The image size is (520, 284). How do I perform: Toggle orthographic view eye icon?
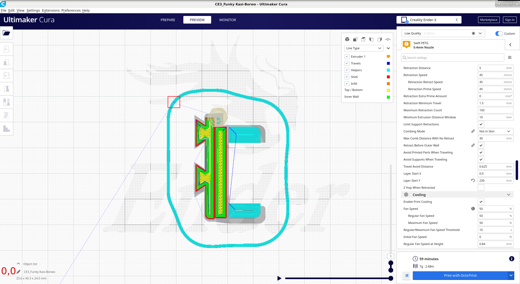(388, 39)
